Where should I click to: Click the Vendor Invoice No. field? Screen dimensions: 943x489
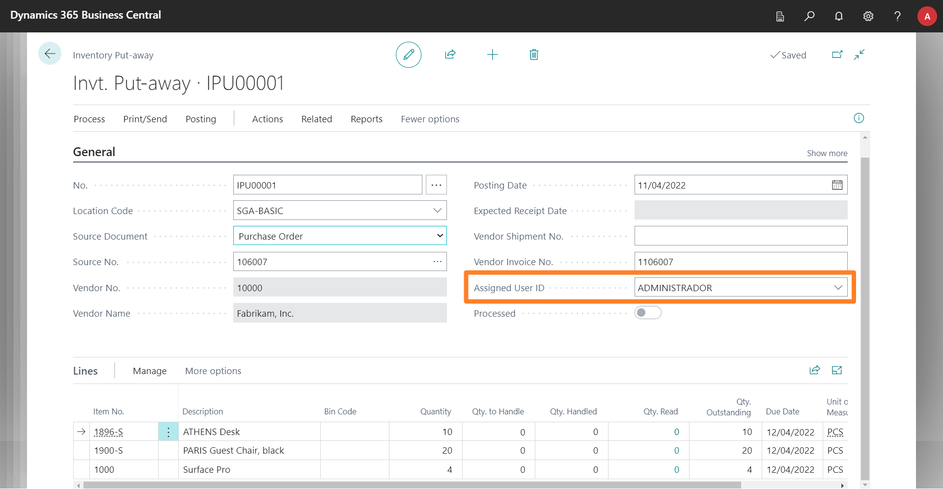pyautogui.click(x=741, y=262)
